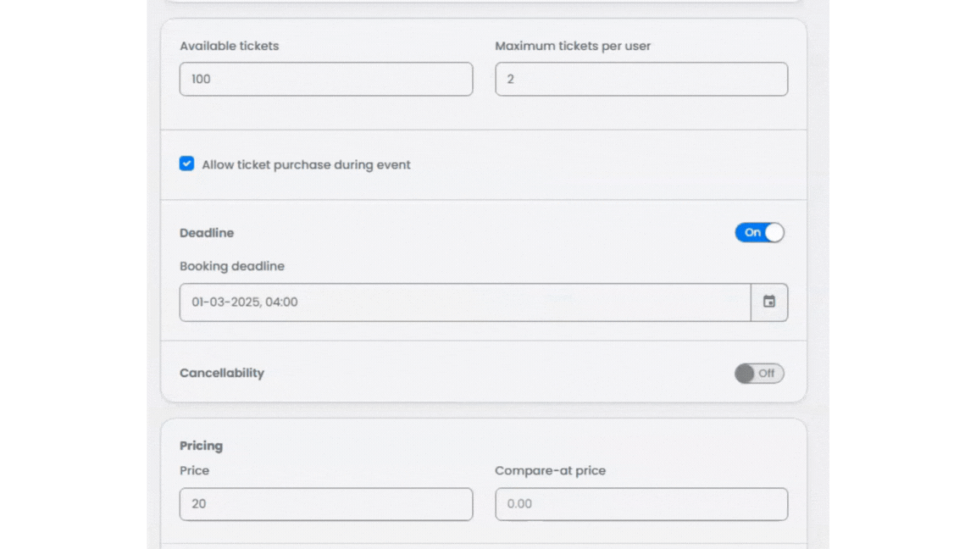This screenshot has height=549, width=976.
Task: Uncheck Allow ticket purchase during event
Action: [187, 164]
